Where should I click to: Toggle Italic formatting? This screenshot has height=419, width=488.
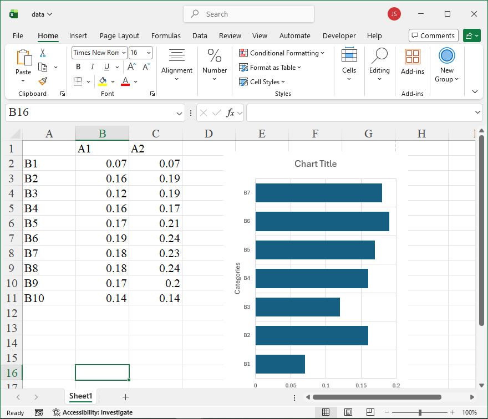(x=92, y=67)
